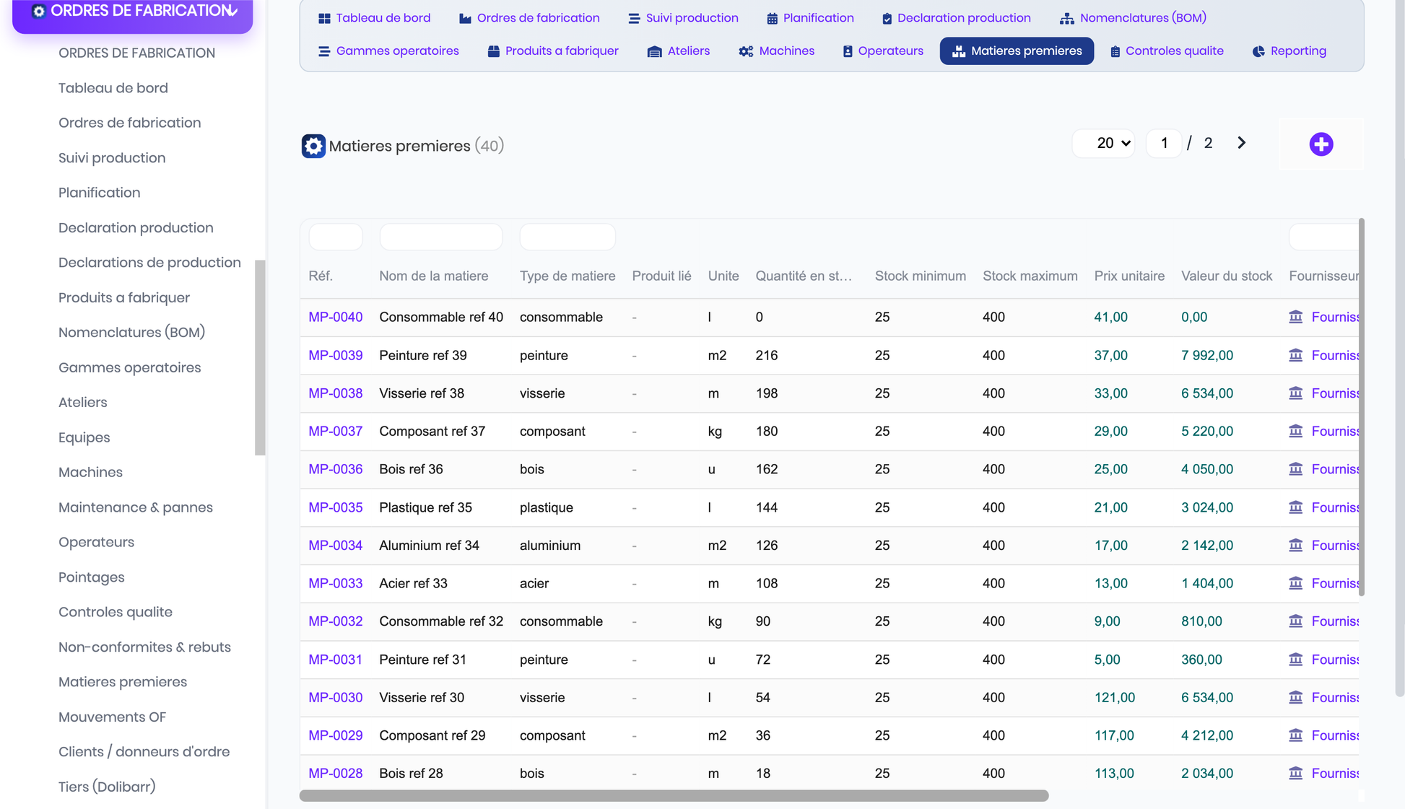
Task: Click the supplier building icon in MP-0037 row
Action: tap(1296, 431)
